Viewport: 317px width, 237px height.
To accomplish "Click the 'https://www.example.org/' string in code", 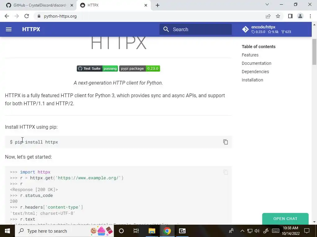I will click(88, 178).
